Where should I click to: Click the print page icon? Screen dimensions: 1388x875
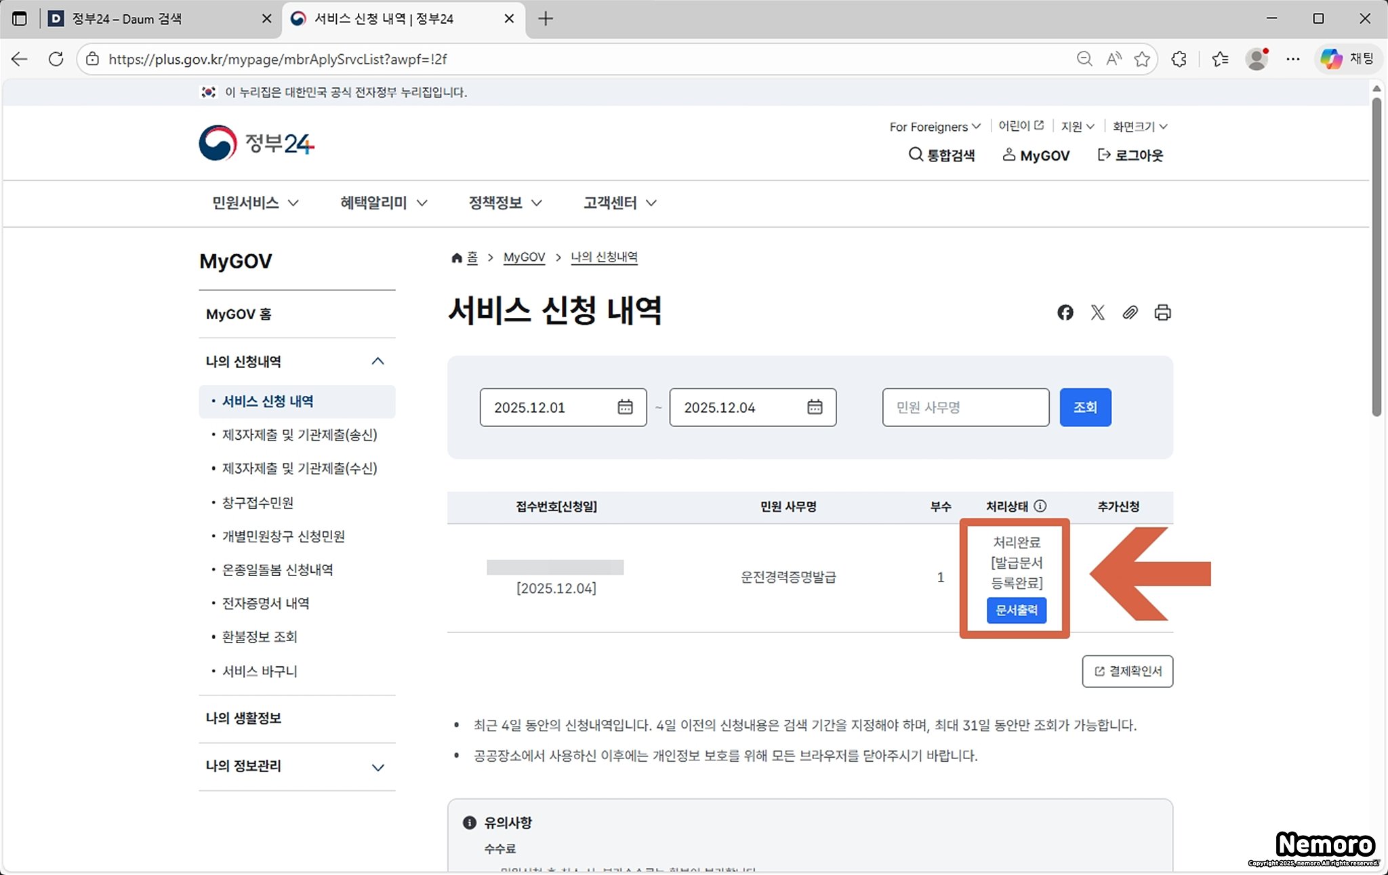click(x=1162, y=312)
